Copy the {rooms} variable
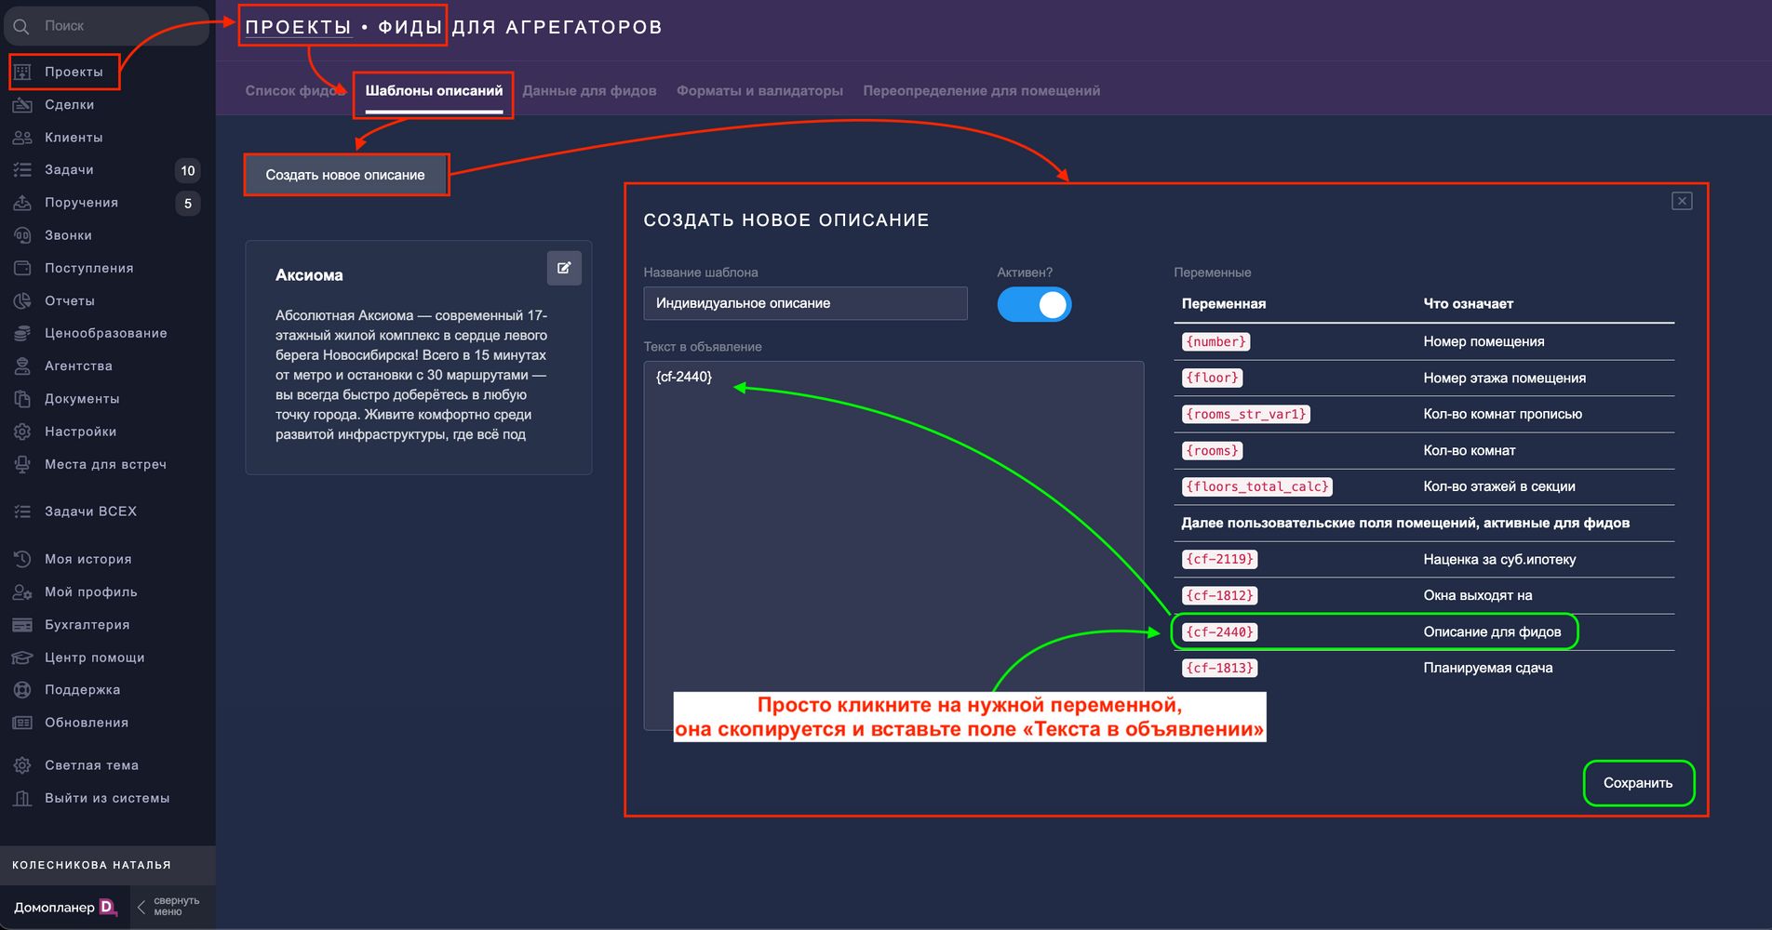The width and height of the screenshot is (1772, 930). coord(1212,450)
